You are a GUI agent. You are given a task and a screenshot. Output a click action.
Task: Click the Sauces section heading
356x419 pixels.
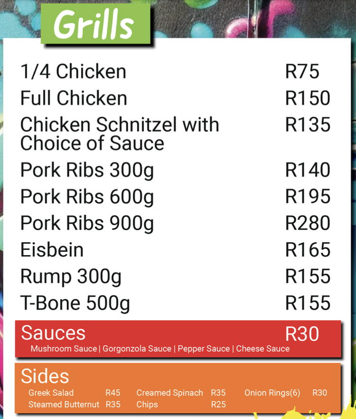pyautogui.click(x=53, y=333)
